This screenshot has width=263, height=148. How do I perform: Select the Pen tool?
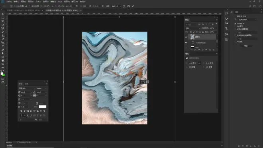pos(3,50)
